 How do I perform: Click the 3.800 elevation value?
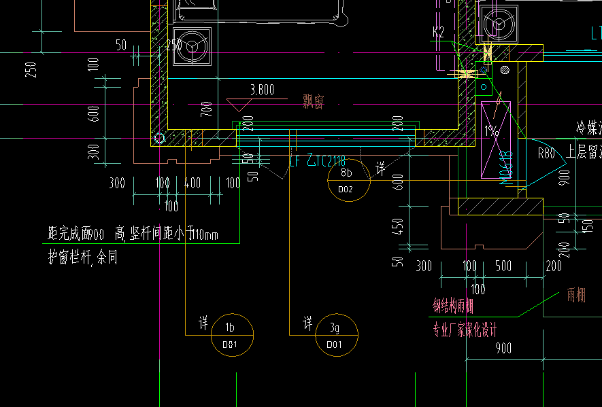click(x=262, y=90)
